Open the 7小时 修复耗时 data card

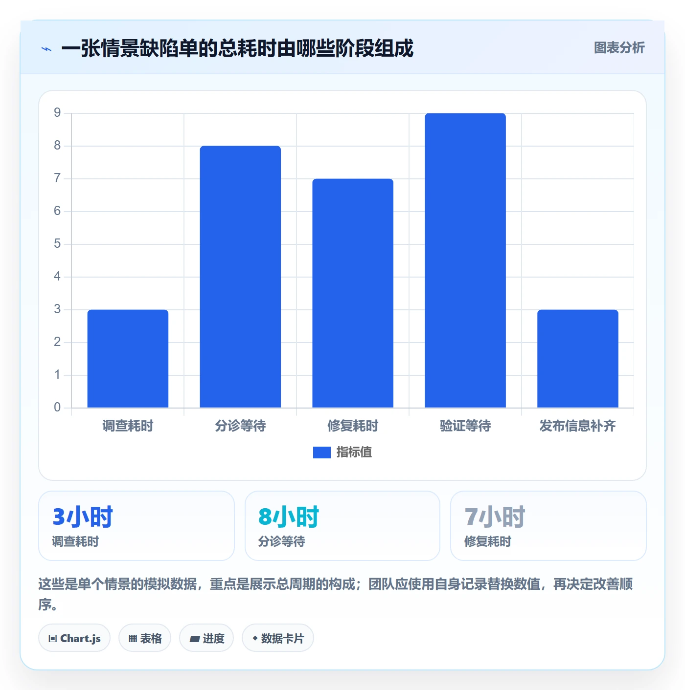coord(548,526)
